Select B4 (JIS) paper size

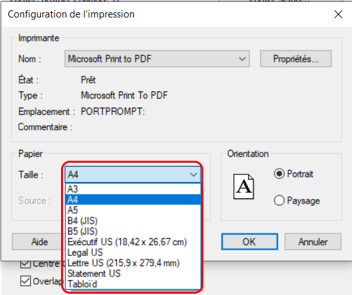click(x=132, y=221)
